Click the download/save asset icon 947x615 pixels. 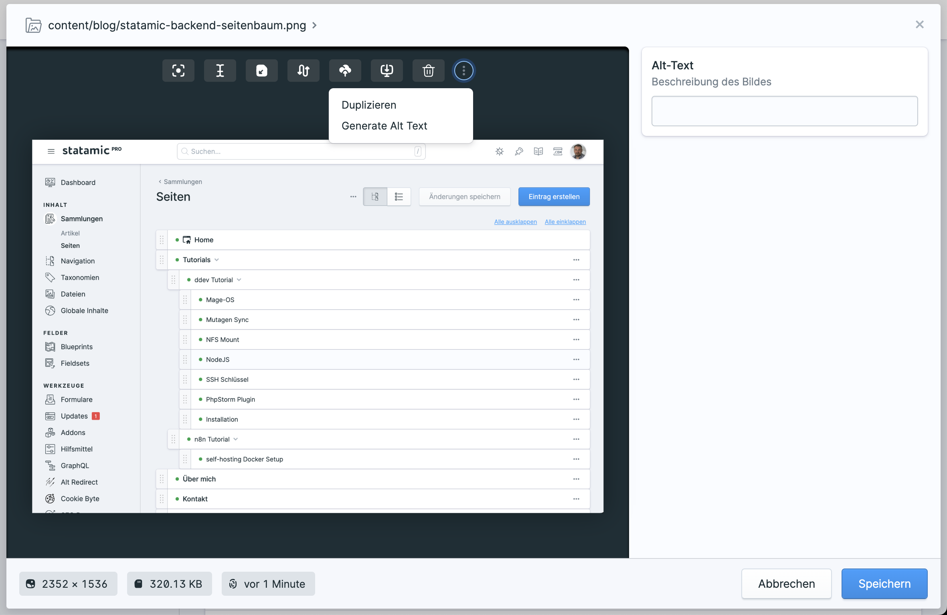[x=387, y=70]
